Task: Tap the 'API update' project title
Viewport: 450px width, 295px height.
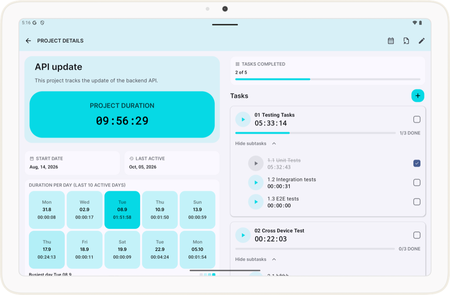Action: tap(58, 67)
